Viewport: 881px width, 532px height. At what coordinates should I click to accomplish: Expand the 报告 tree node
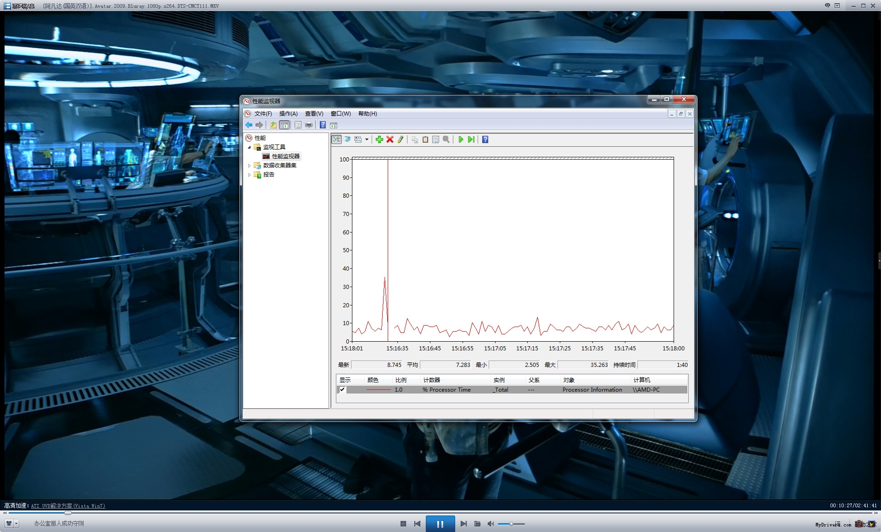point(249,175)
